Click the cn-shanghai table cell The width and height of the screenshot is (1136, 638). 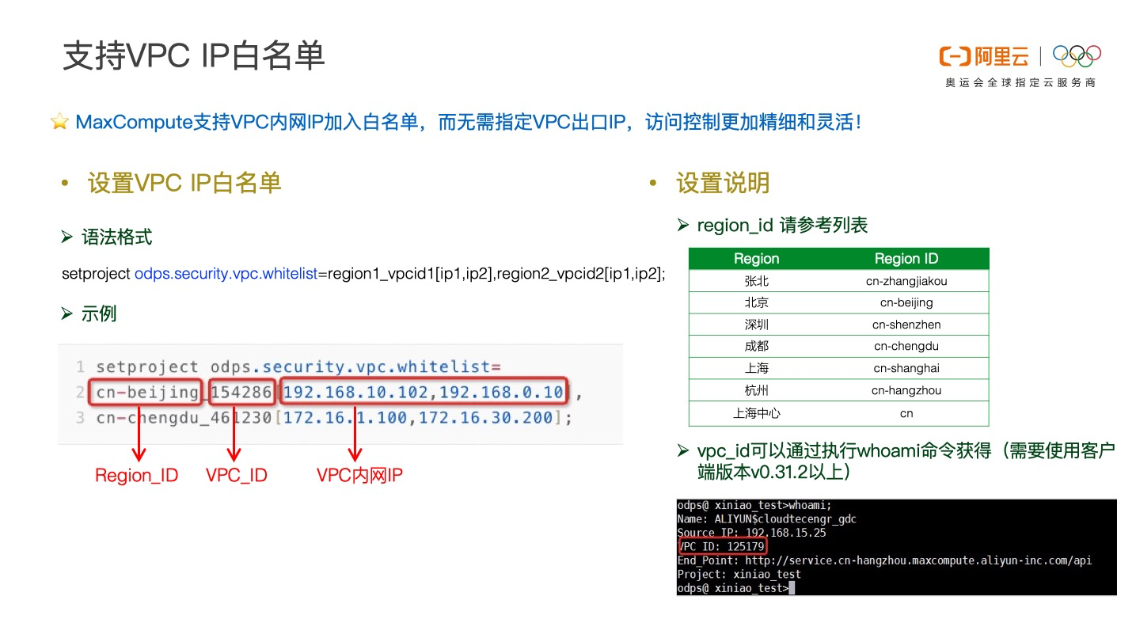tap(906, 368)
